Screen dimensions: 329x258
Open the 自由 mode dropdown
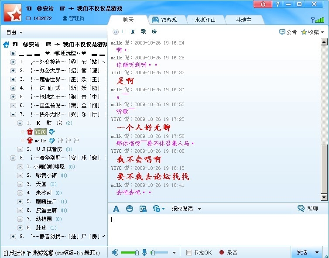[x=15, y=32]
